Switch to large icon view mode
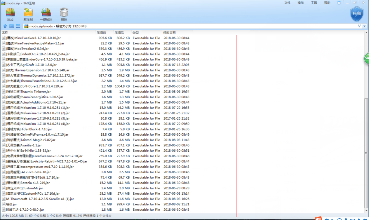Screen dimensions: 369x220 pos(12,26)
